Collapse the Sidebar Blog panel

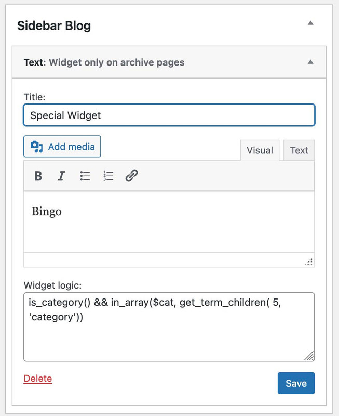click(310, 23)
